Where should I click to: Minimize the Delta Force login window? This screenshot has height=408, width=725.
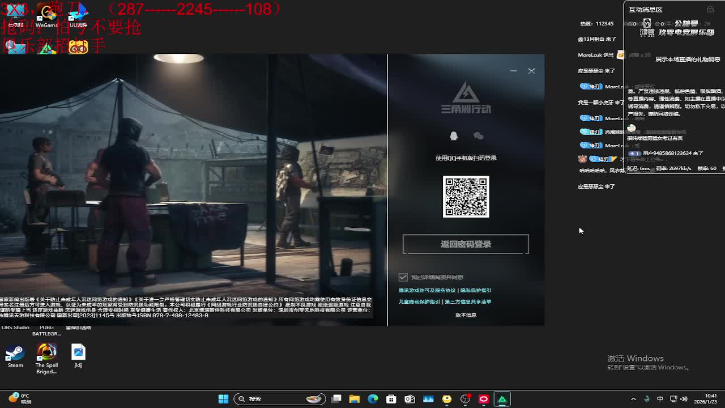coord(513,71)
